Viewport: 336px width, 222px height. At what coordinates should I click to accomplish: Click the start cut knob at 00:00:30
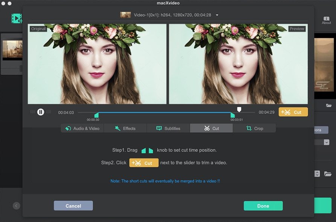point(96,115)
